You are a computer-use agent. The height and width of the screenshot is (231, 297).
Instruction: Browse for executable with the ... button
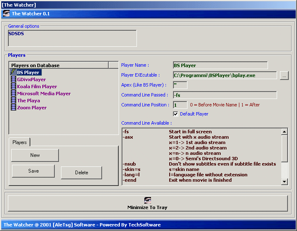click(x=284, y=75)
